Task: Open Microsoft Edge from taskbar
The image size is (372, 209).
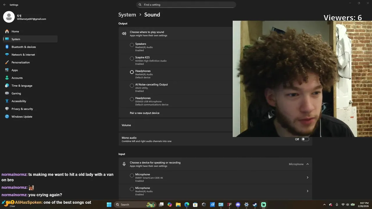Action: coord(187,205)
